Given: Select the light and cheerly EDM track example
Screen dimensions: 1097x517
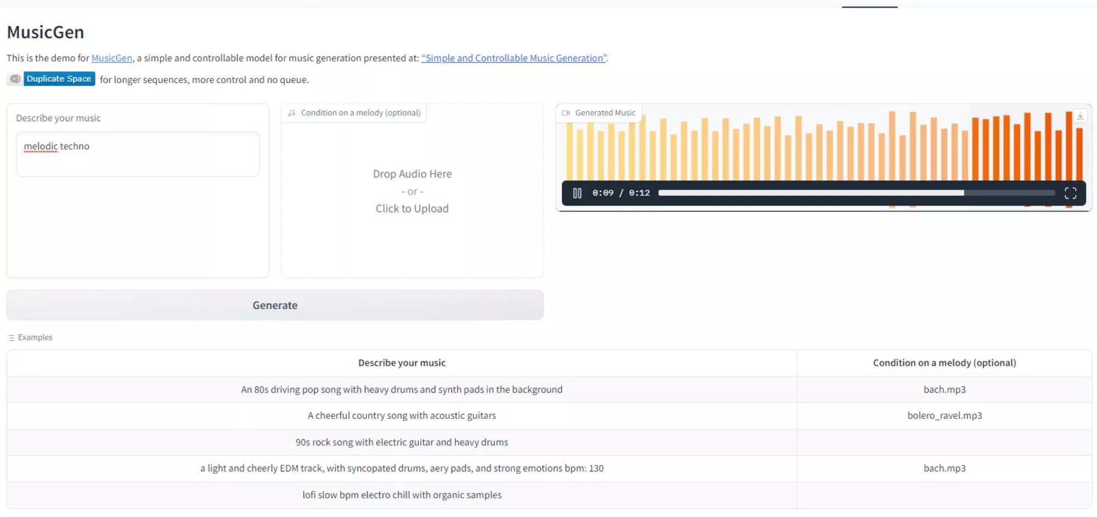Looking at the screenshot, I should click(x=402, y=468).
